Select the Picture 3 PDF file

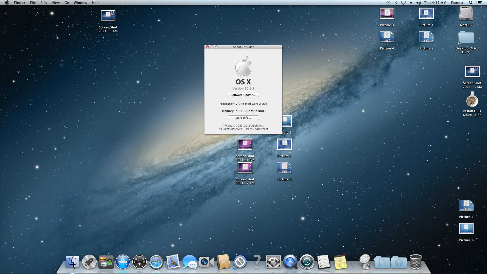[284, 168]
